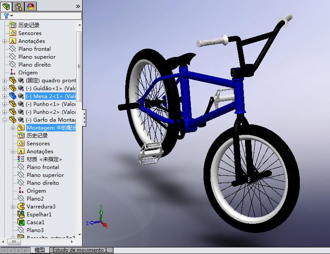Viewport: 330px width, 254px height.
Task: Select the Espelhar1 mirror feature icon
Action: click(x=21, y=215)
